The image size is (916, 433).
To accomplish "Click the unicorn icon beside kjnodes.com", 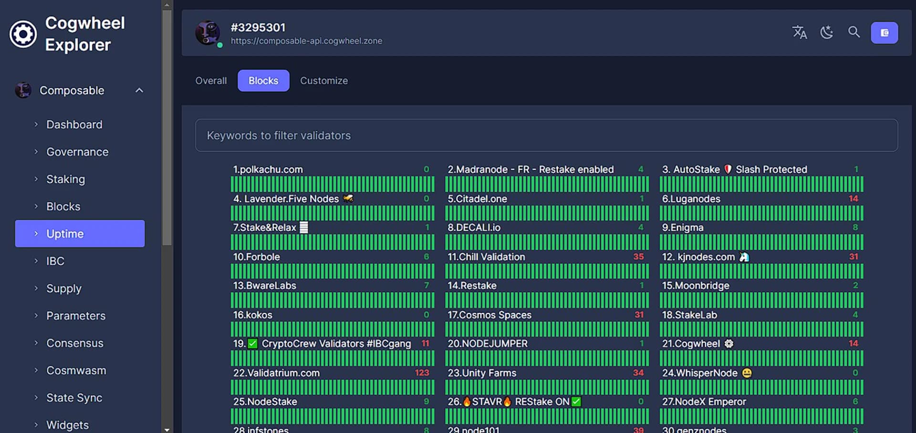I will (x=744, y=257).
